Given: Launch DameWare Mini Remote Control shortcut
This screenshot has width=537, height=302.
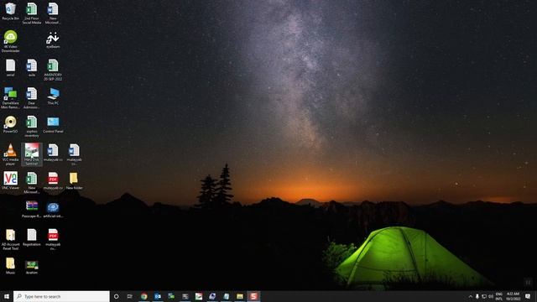Looking at the screenshot, I should pos(10,98).
